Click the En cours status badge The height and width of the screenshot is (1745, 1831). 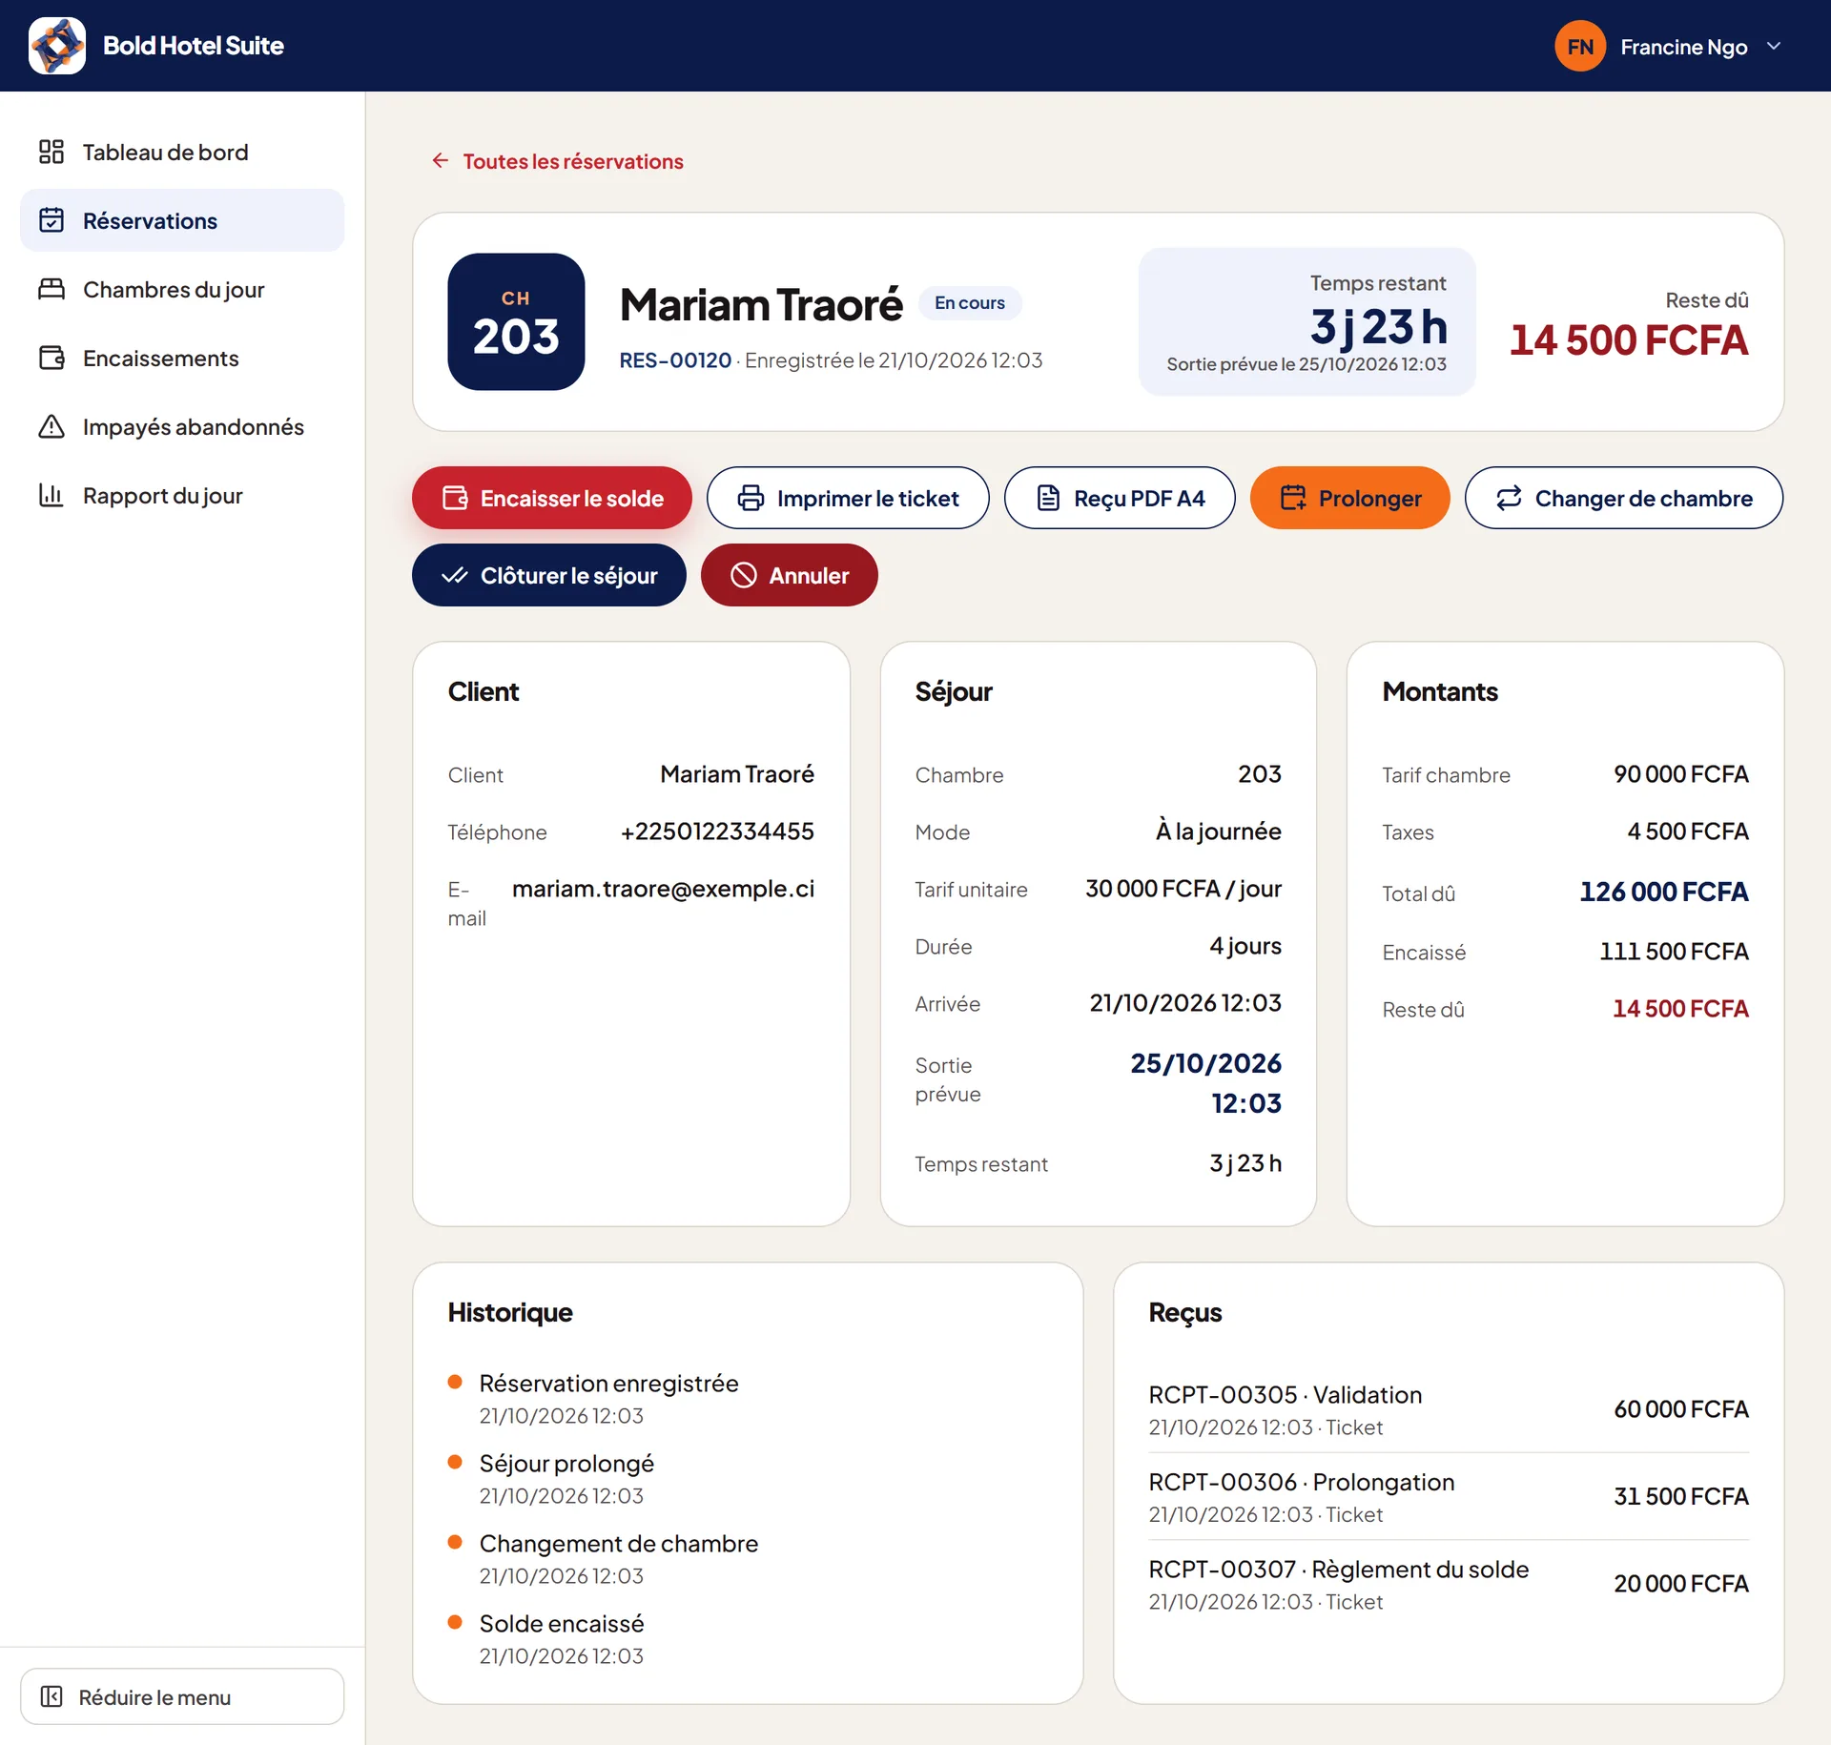970,302
